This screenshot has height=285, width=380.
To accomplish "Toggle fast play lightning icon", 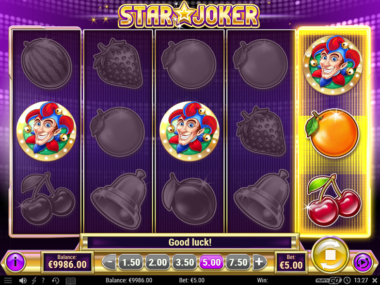I will coord(34,280).
